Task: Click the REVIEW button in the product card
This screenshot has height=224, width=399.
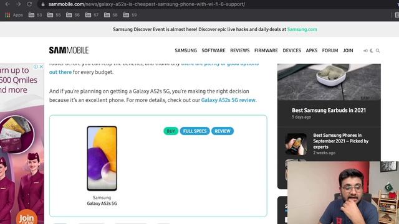Action: click(223, 131)
